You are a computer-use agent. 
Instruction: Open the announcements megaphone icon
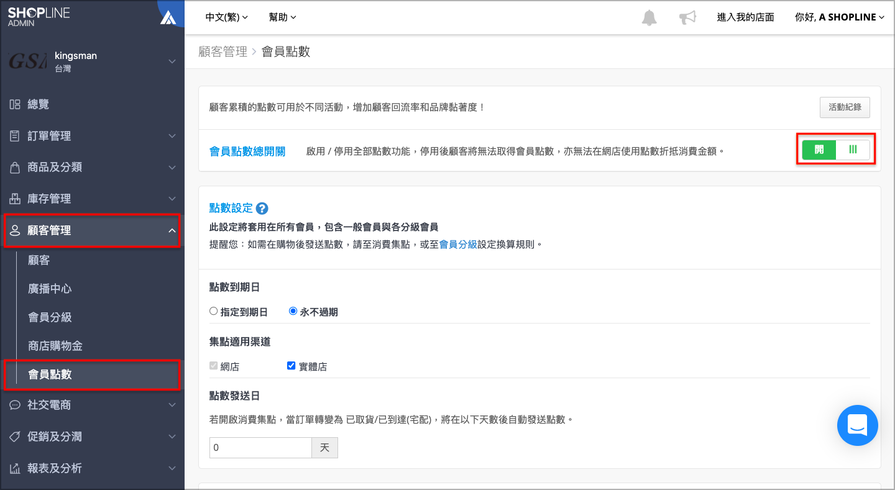click(x=687, y=17)
